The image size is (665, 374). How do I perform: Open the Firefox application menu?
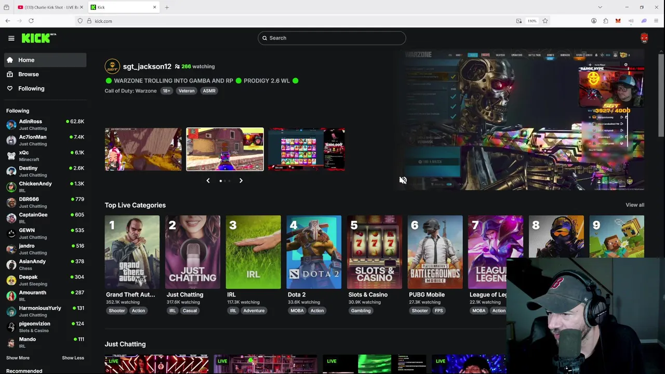coord(656,21)
